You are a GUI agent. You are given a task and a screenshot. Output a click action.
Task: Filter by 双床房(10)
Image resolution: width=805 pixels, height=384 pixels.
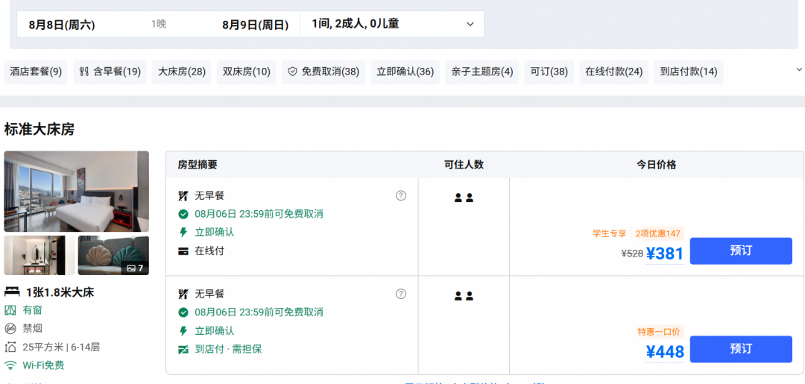[247, 72]
